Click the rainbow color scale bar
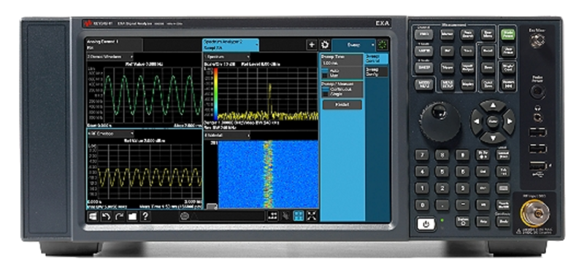The width and height of the screenshot is (587, 273). tap(215, 95)
